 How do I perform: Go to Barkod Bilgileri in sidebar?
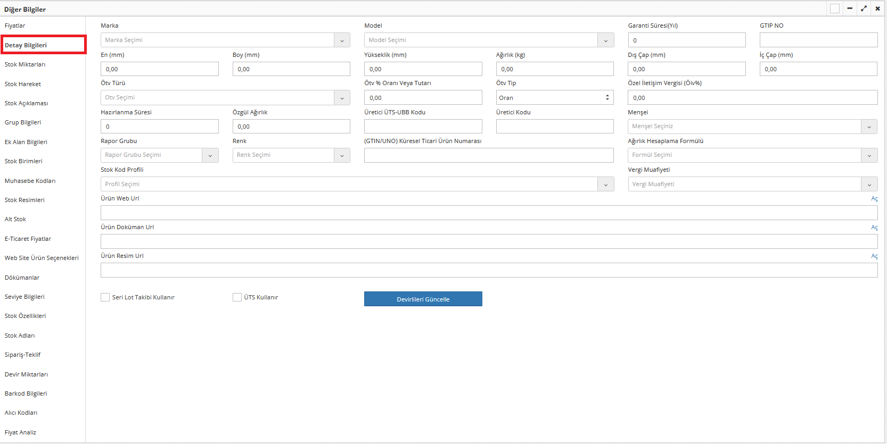coord(26,393)
